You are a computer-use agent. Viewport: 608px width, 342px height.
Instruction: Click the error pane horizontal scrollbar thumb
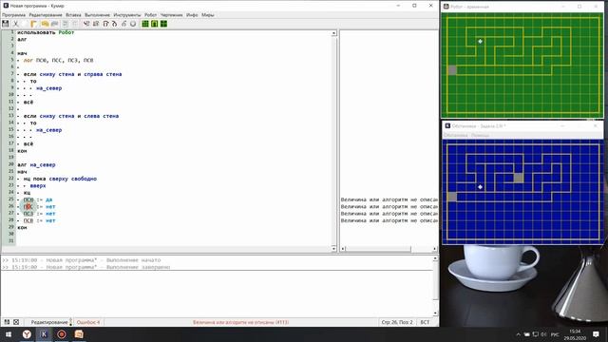378,249
